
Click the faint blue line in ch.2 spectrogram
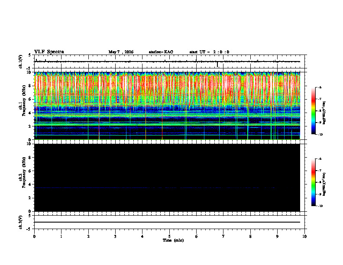[155, 187]
